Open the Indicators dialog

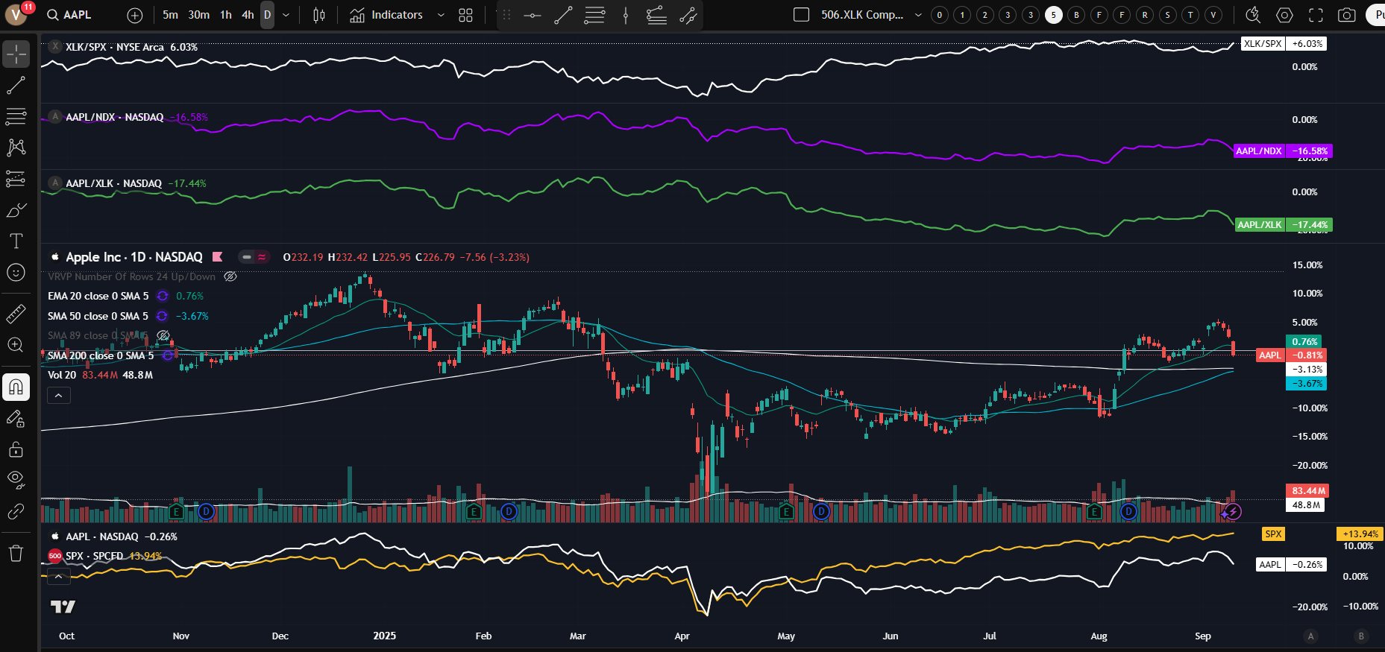(388, 15)
